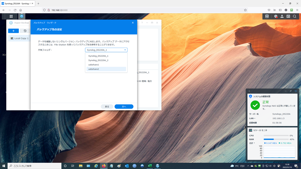The image size is (301, 169).
Task: Bookmark this page with the star
Action: click(x=245, y=10)
